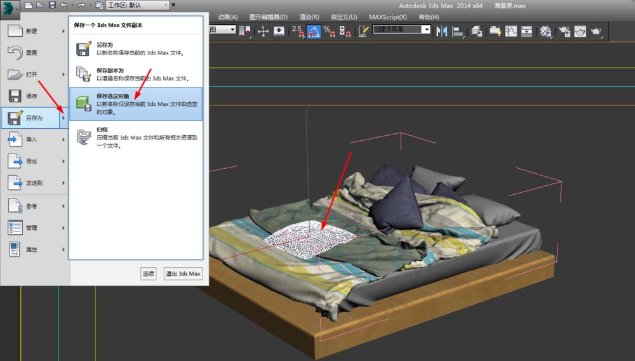Click the Angle Snap toggle in toolbar
The image size is (635, 361).
pyautogui.click(x=314, y=30)
